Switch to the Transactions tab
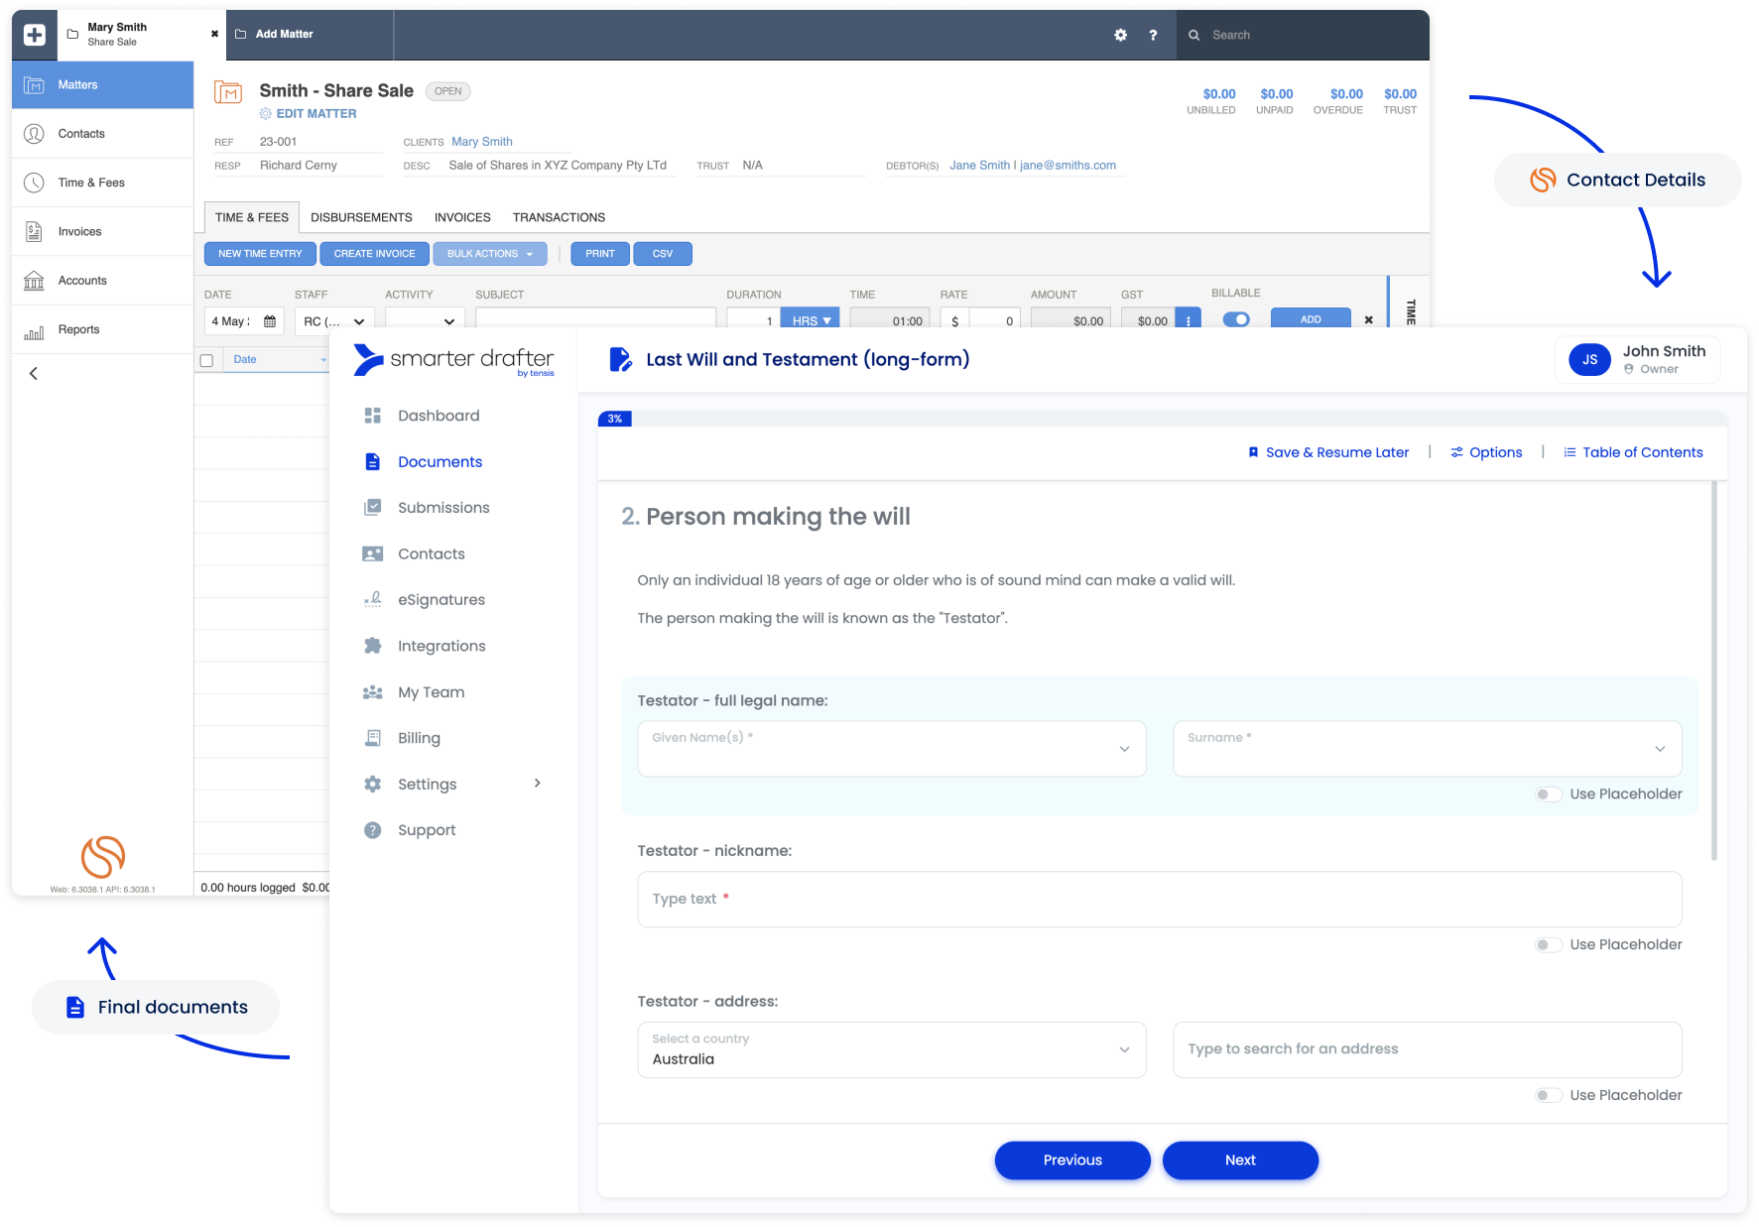This screenshot has height=1227, width=1759. point(559,217)
